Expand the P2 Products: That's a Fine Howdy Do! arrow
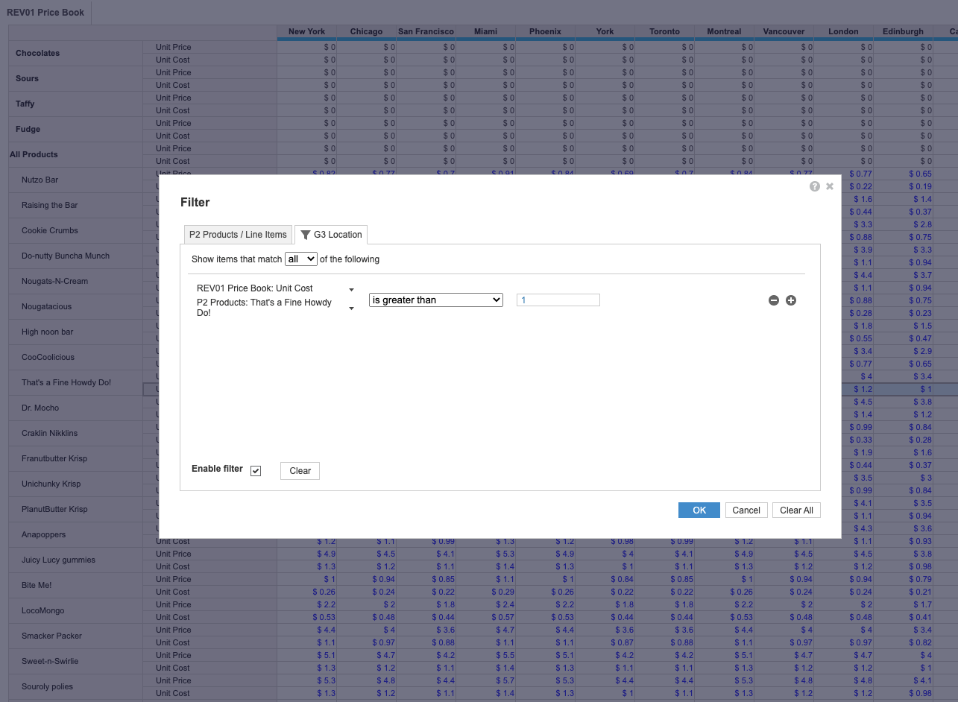 coord(351,308)
